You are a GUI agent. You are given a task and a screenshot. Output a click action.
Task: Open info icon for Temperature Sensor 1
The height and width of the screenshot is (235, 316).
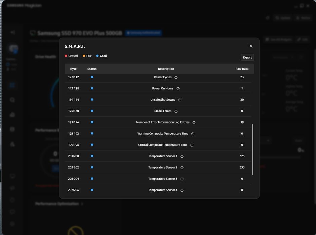point(182,156)
